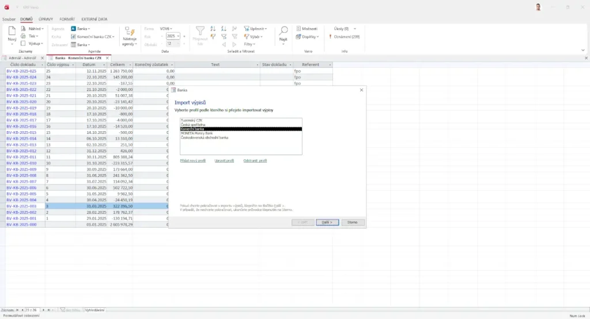Screen dimensions: 590x319
Task: Open Nástroje agendy icon
Action: [128, 33]
